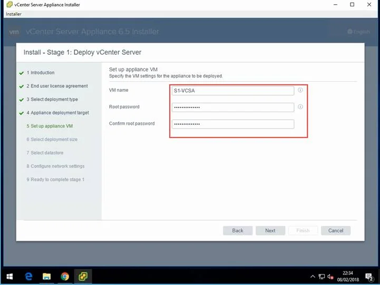380x285 pixels.
Task: Click the 'Root password' label
Action: 124,107
